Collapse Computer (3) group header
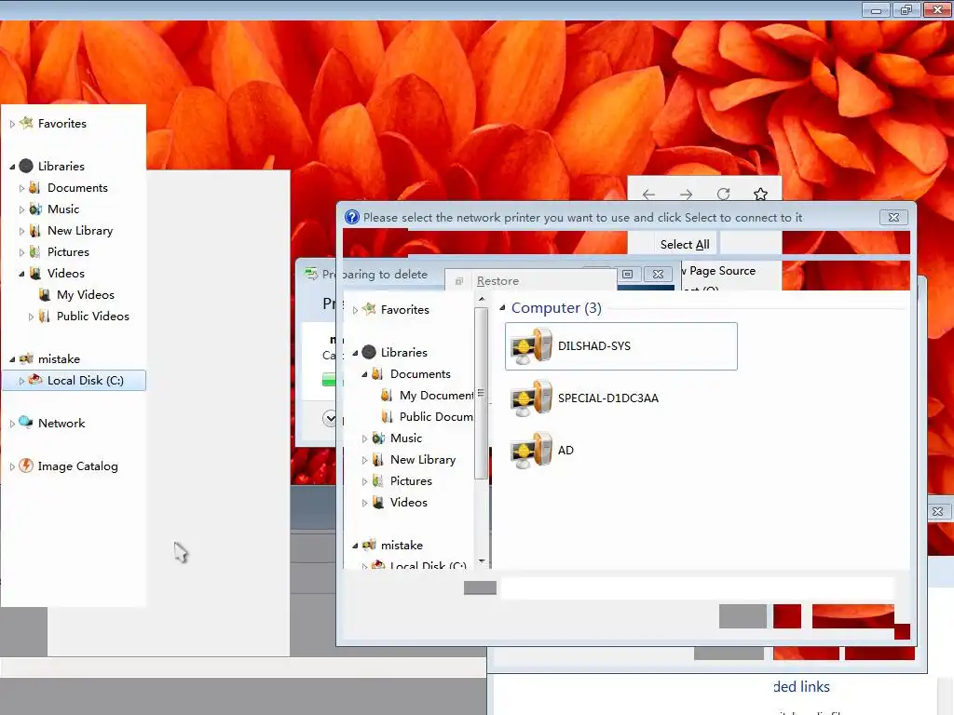 502,307
